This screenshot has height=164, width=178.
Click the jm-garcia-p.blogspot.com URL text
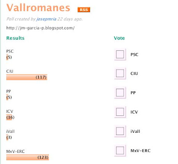coord(40,28)
